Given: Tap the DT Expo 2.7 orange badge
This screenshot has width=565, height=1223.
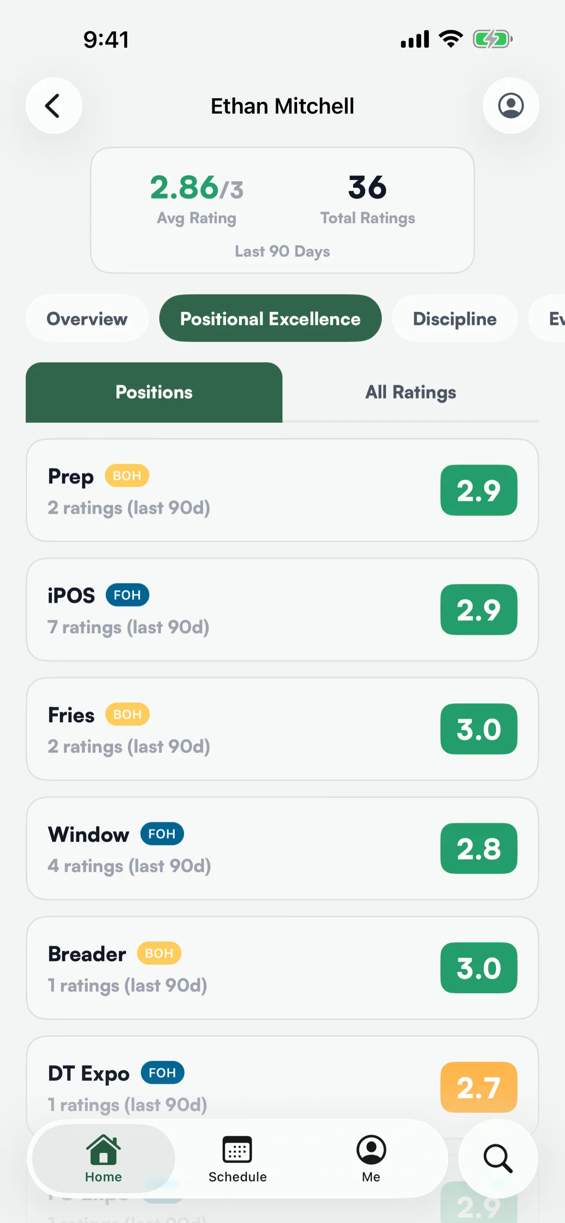Looking at the screenshot, I should pos(479,1087).
